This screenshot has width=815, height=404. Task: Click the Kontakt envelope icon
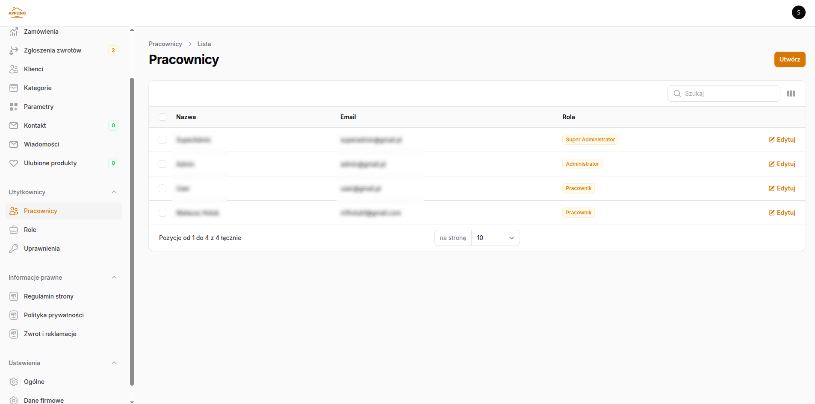coord(14,126)
